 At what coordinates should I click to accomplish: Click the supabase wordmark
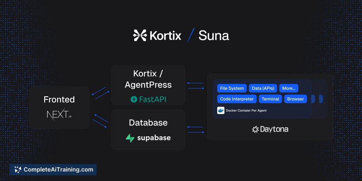pos(154,138)
